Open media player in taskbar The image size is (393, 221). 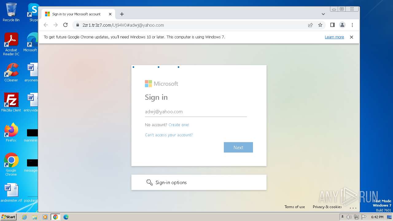(x=45, y=217)
